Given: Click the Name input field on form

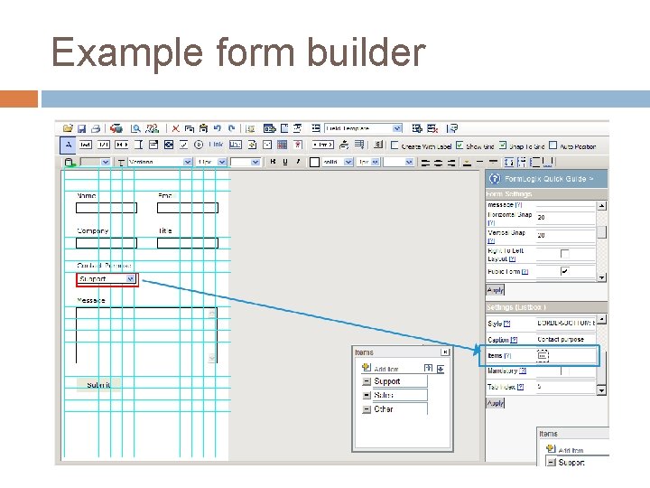Looking at the screenshot, I should point(107,208).
